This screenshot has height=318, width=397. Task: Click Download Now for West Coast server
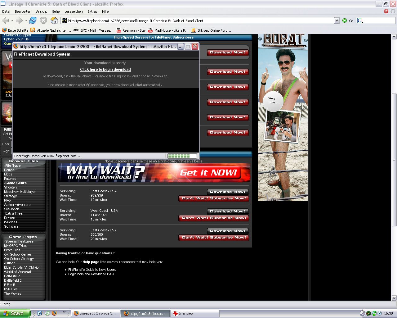coord(228,211)
